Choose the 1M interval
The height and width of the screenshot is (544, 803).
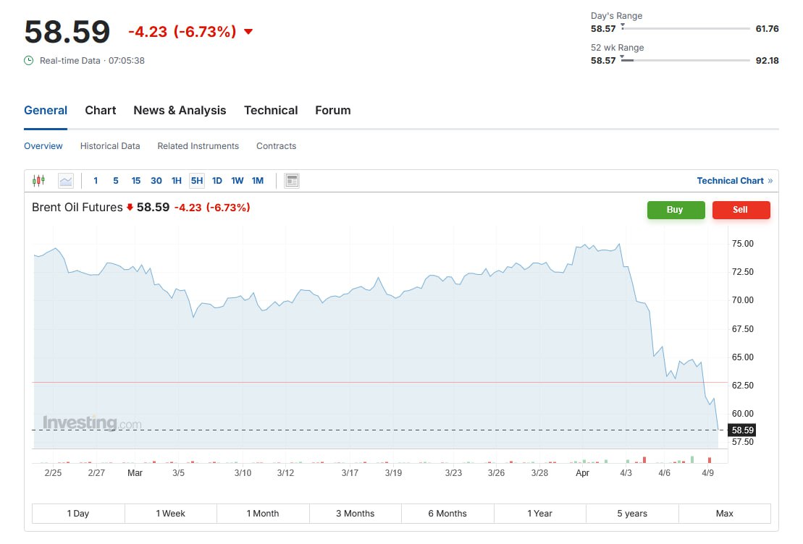tap(258, 181)
